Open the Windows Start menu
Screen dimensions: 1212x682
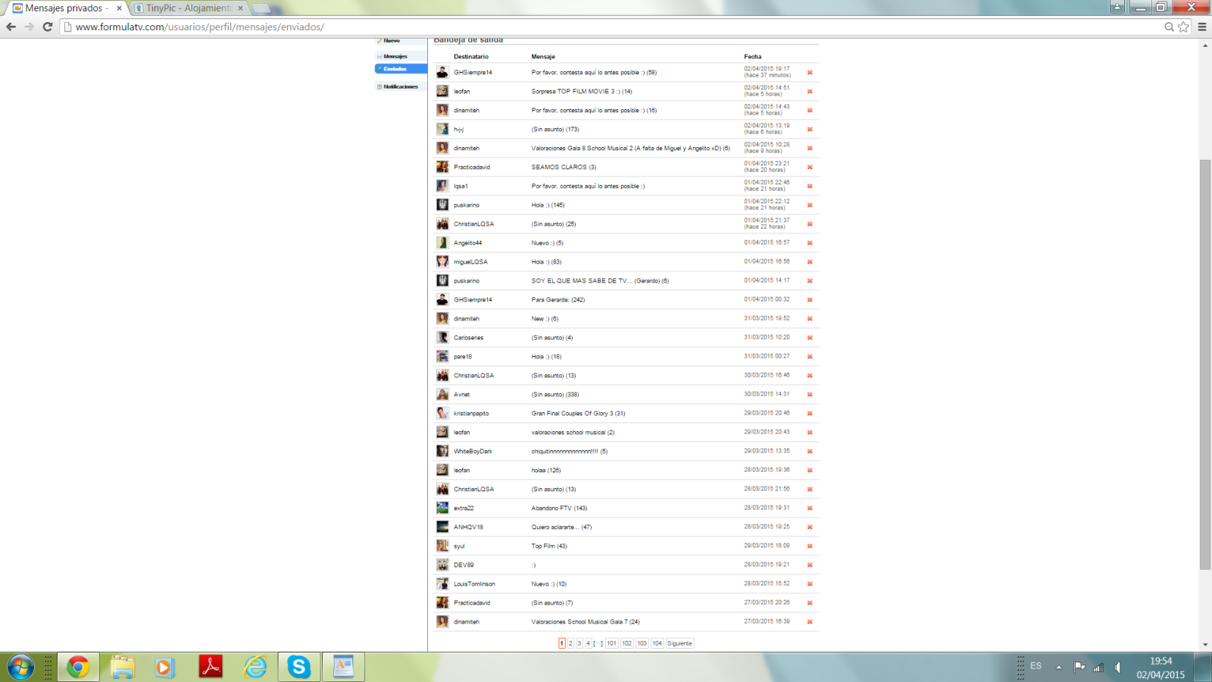click(x=20, y=668)
